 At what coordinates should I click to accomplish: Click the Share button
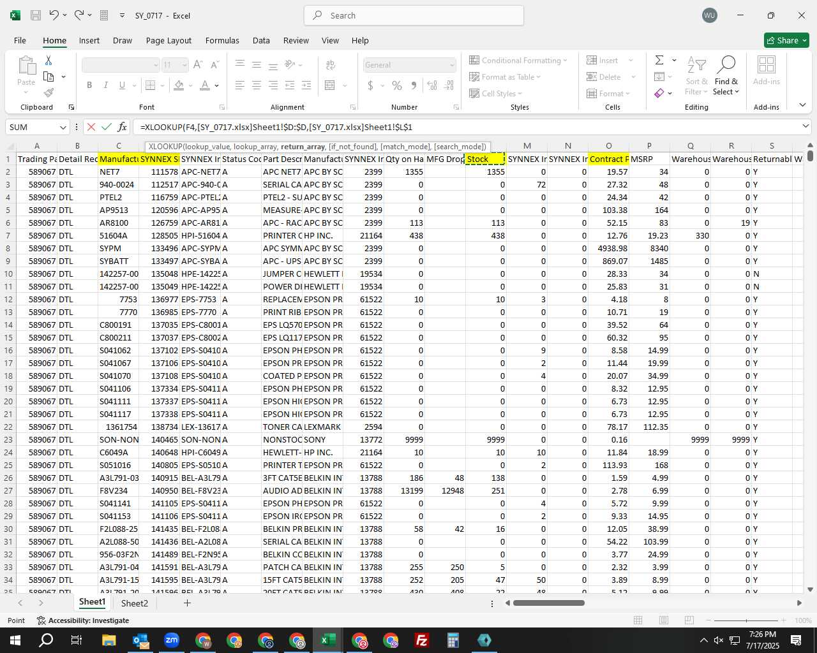786,40
